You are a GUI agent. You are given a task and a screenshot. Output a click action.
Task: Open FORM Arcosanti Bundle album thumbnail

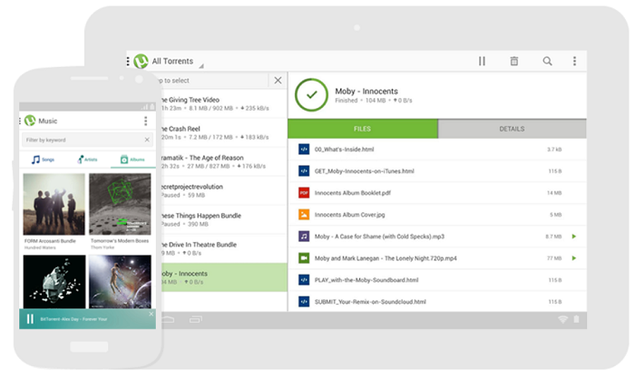(x=54, y=204)
